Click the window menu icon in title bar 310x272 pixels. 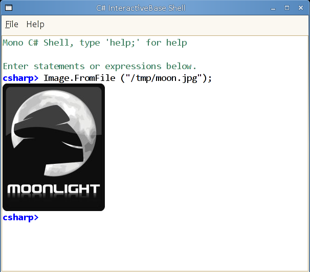(x=9, y=8)
